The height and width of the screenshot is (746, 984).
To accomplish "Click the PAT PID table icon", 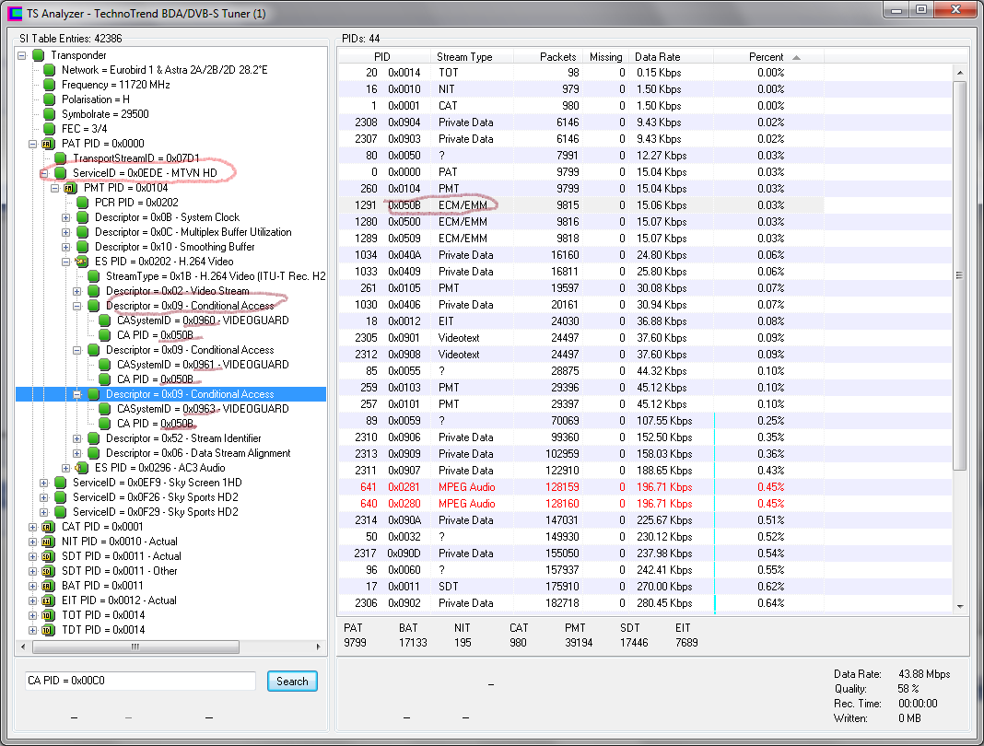I will (x=49, y=144).
